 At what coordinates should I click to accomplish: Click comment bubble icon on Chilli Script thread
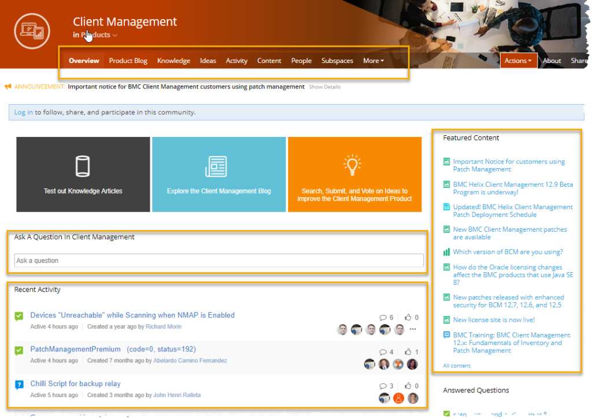[x=383, y=386]
